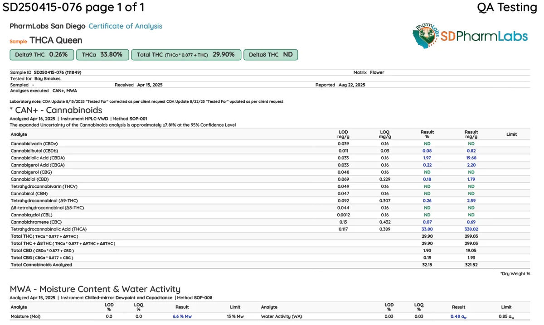Select the "Cannabinol (CBN)" analyte label
The height and width of the screenshot is (325, 544).
pos(30,193)
